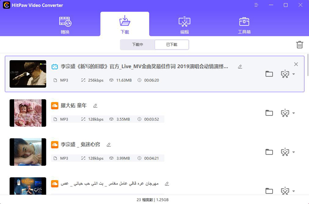Click the thumbnail of 李宗盛 _ 鬼迷心窍
Screen dimensions: 309x204
pos(28,152)
